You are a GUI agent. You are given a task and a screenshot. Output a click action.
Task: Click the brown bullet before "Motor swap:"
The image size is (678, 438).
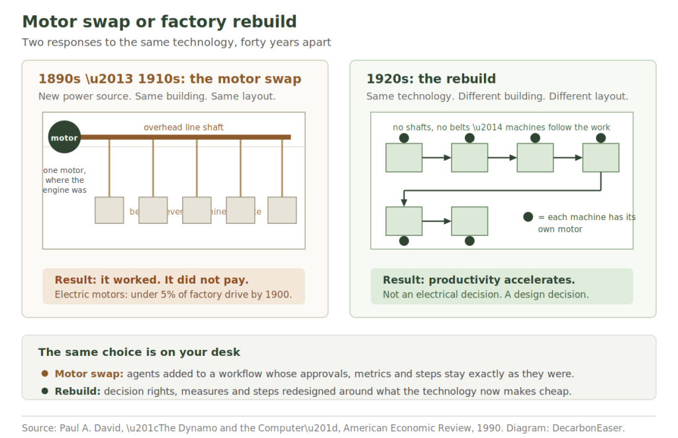[44, 373]
